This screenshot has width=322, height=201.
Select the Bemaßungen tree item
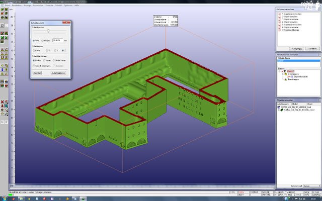(x=293, y=79)
